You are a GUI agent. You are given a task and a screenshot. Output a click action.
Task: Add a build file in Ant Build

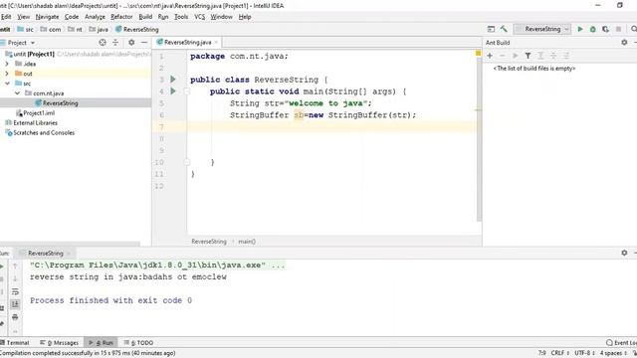(x=490, y=56)
